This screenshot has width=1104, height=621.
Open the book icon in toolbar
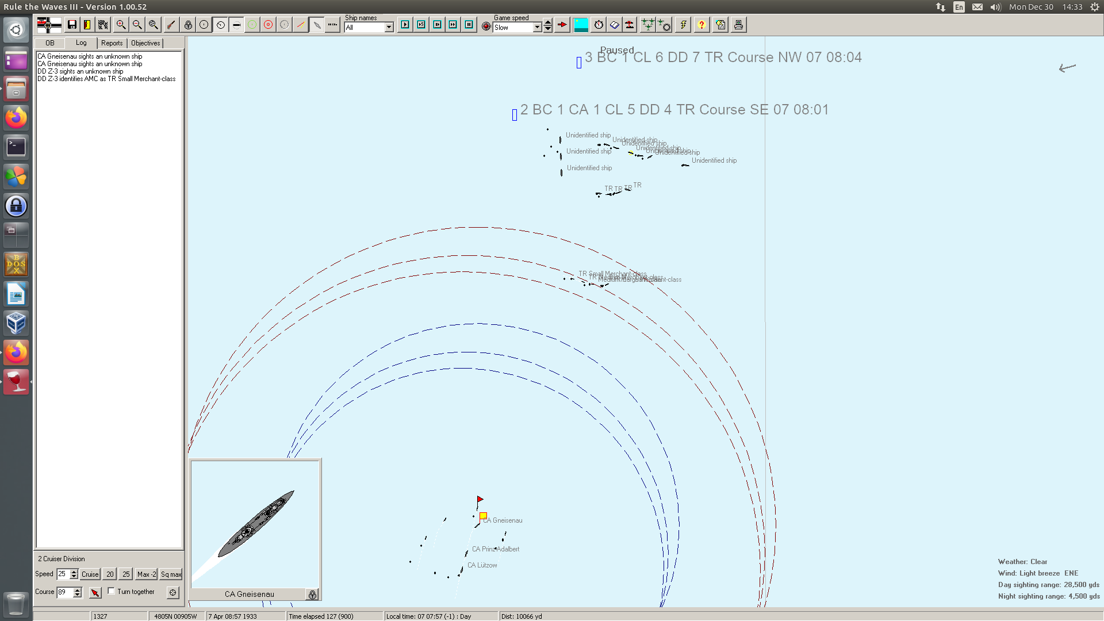pos(615,25)
